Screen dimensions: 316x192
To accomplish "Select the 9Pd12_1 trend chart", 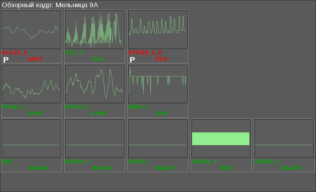I will [95, 84].
